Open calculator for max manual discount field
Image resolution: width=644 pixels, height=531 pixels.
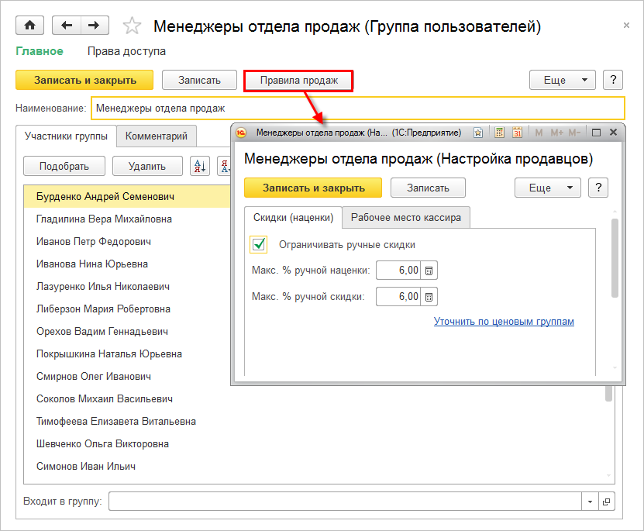[x=429, y=297]
